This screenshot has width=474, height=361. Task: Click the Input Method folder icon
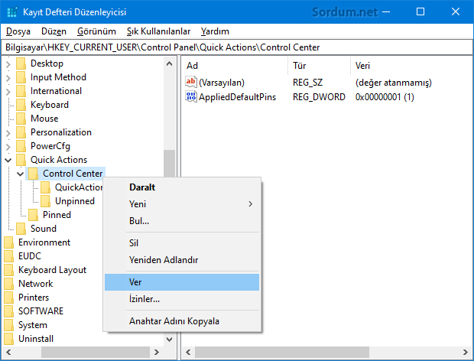[21, 77]
